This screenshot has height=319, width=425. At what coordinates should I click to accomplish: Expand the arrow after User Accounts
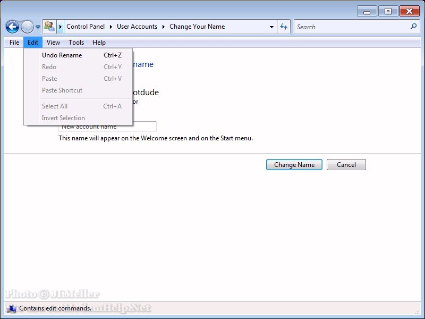click(x=164, y=27)
